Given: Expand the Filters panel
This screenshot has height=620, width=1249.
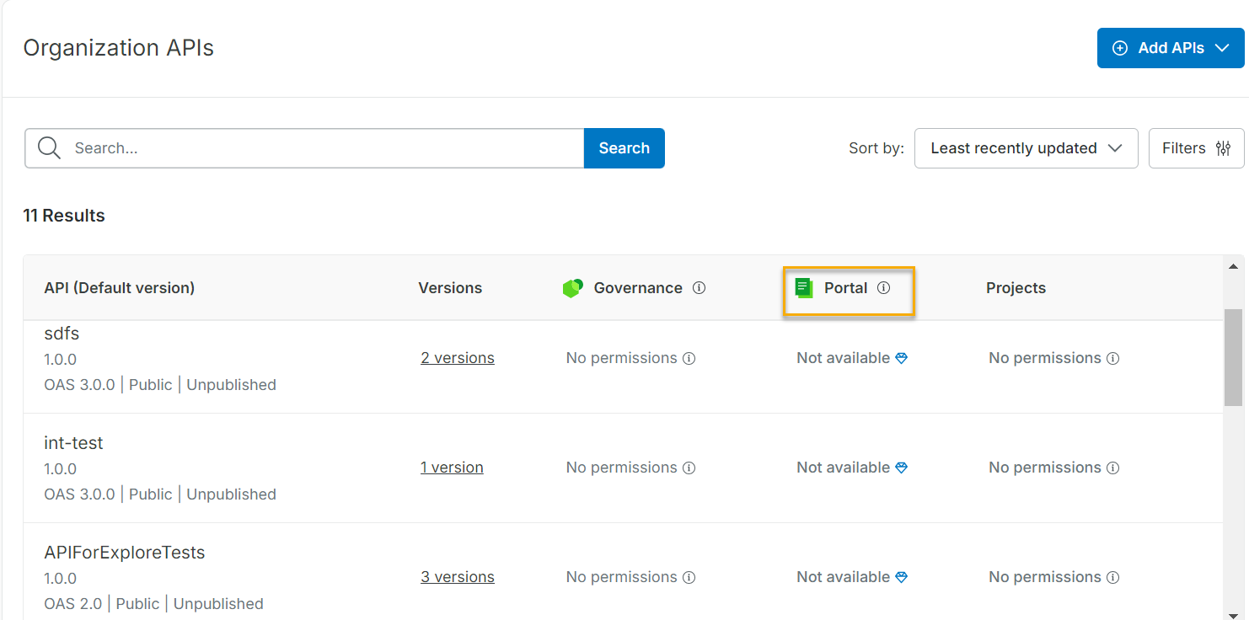Looking at the screenshot, I should pos(1196,148).
